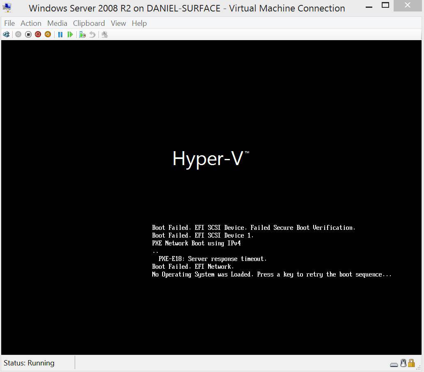Click the Revert toolbar icon

92,34
